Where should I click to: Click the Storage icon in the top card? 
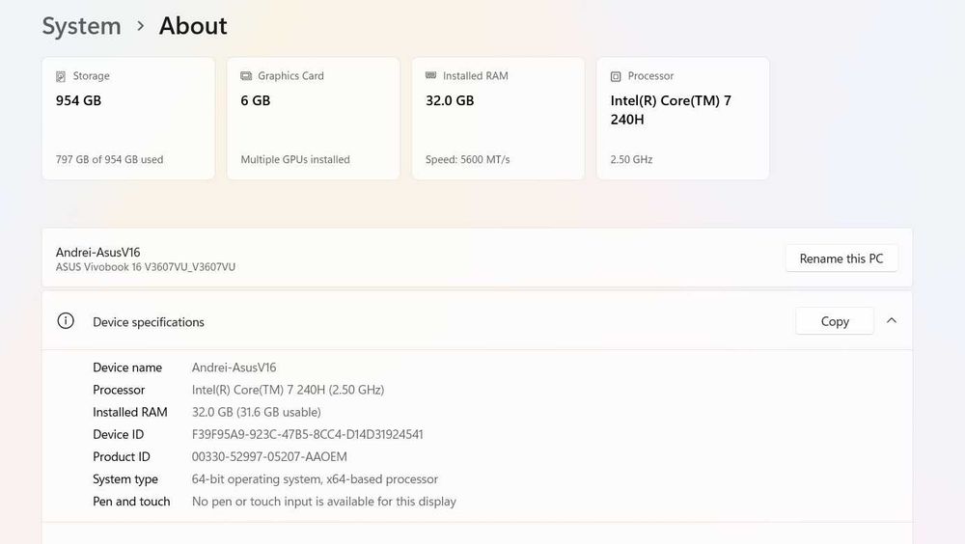[62, 76]
